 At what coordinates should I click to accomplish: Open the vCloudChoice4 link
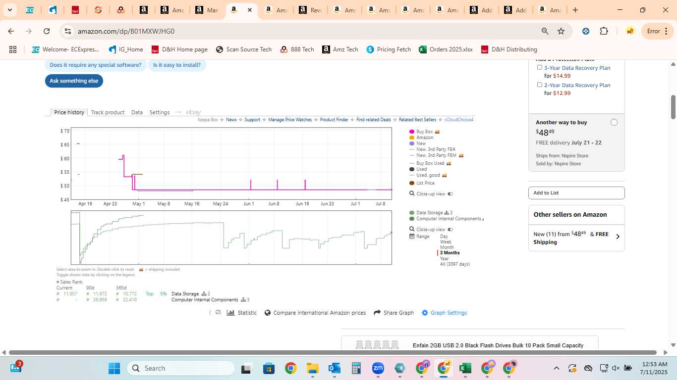click(458, 120)
